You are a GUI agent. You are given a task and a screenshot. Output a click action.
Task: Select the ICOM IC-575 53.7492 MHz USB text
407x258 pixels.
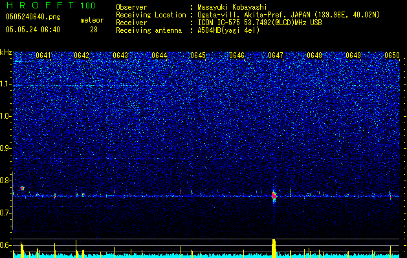click(x=259, y=23)
